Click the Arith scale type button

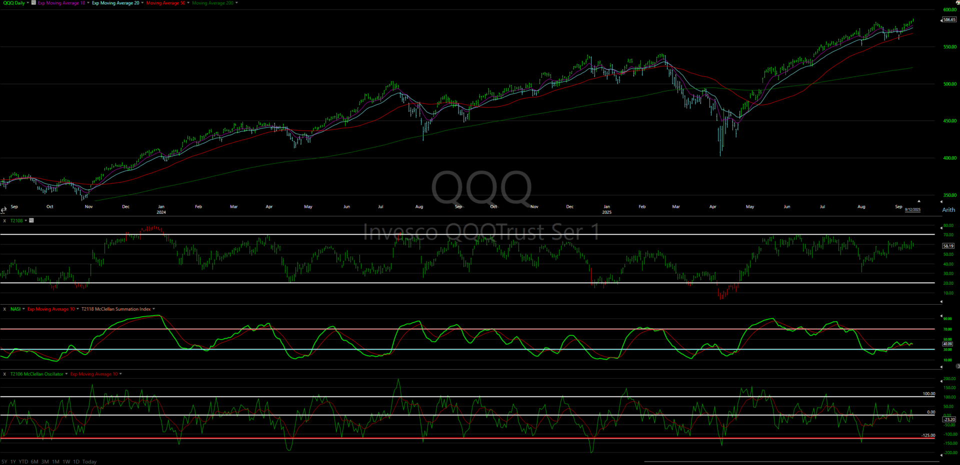pyautogui.click(x=948, y=210)
